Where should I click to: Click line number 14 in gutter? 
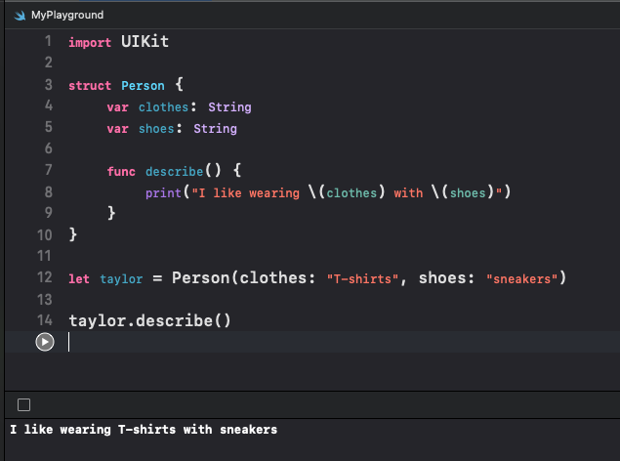pyautogui.click(x=45, y=319)
